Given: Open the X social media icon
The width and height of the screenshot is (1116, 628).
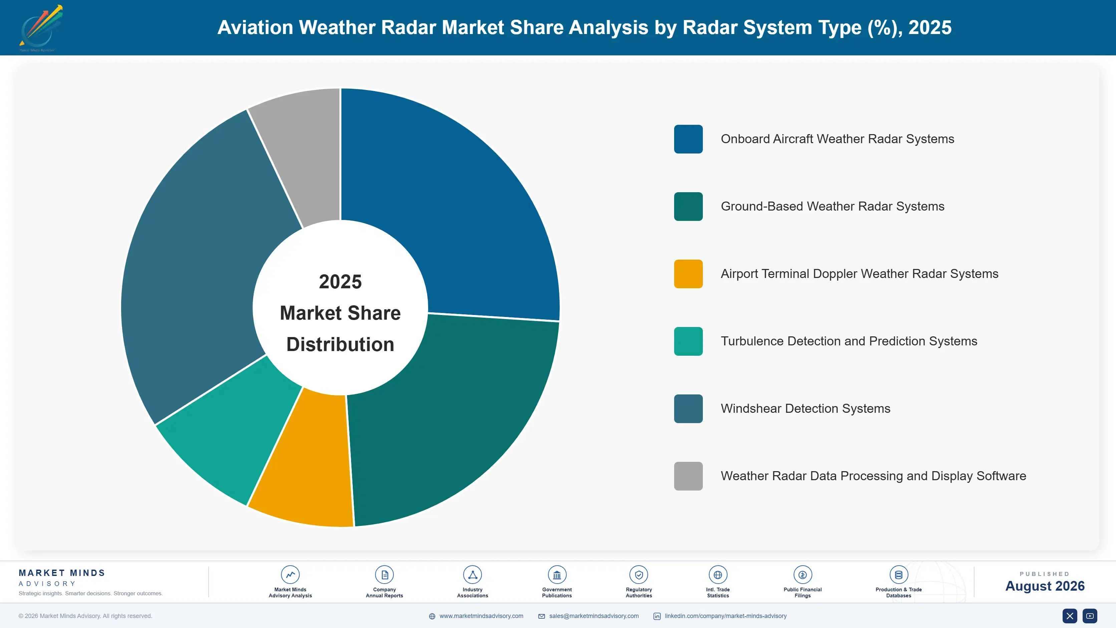Looking at the screenshot, I should tap(1070, 616).
